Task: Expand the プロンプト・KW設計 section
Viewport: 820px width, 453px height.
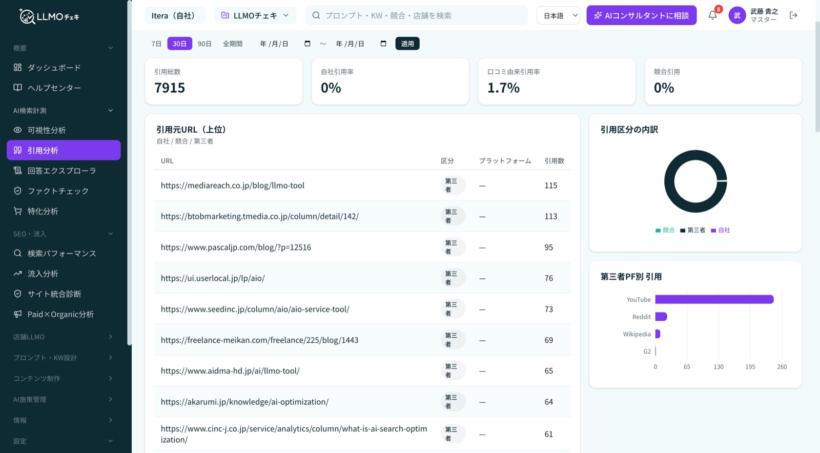Action: point(111,357)
